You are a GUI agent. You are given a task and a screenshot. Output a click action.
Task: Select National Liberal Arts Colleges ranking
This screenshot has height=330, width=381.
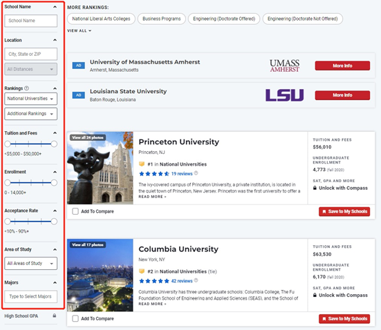coord(101,19)
